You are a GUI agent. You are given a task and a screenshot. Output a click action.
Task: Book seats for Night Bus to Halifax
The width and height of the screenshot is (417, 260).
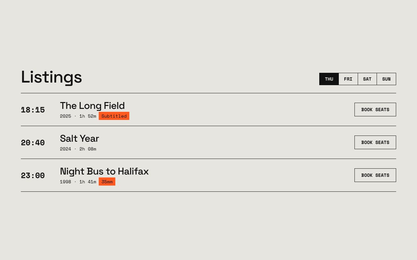point(375,175)
